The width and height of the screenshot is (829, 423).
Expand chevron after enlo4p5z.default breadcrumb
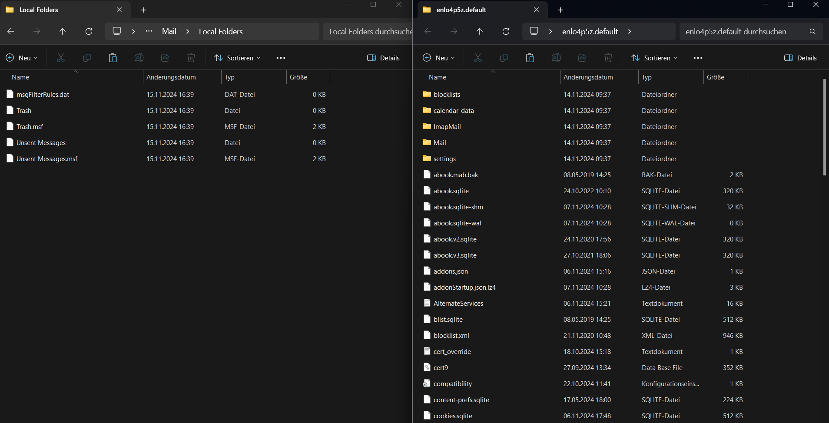click(x=630, y=31)
